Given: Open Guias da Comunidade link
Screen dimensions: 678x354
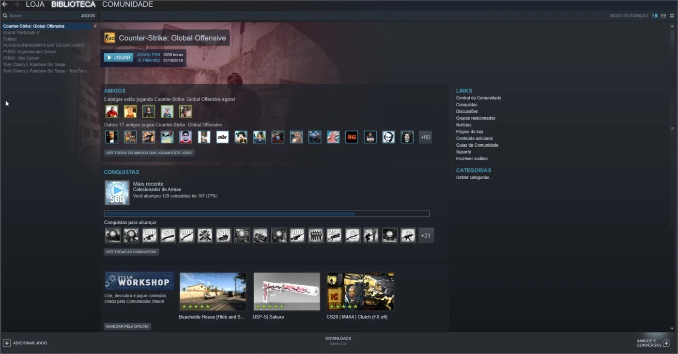Looking at the screenshot, I should click(x=477, y=145).
